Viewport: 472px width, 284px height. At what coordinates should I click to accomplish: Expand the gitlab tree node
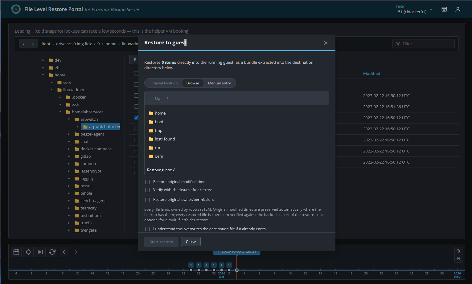tap(69, 156)
